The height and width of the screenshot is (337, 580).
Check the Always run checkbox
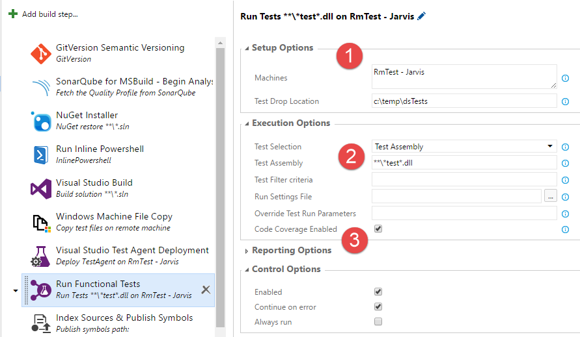378,321
